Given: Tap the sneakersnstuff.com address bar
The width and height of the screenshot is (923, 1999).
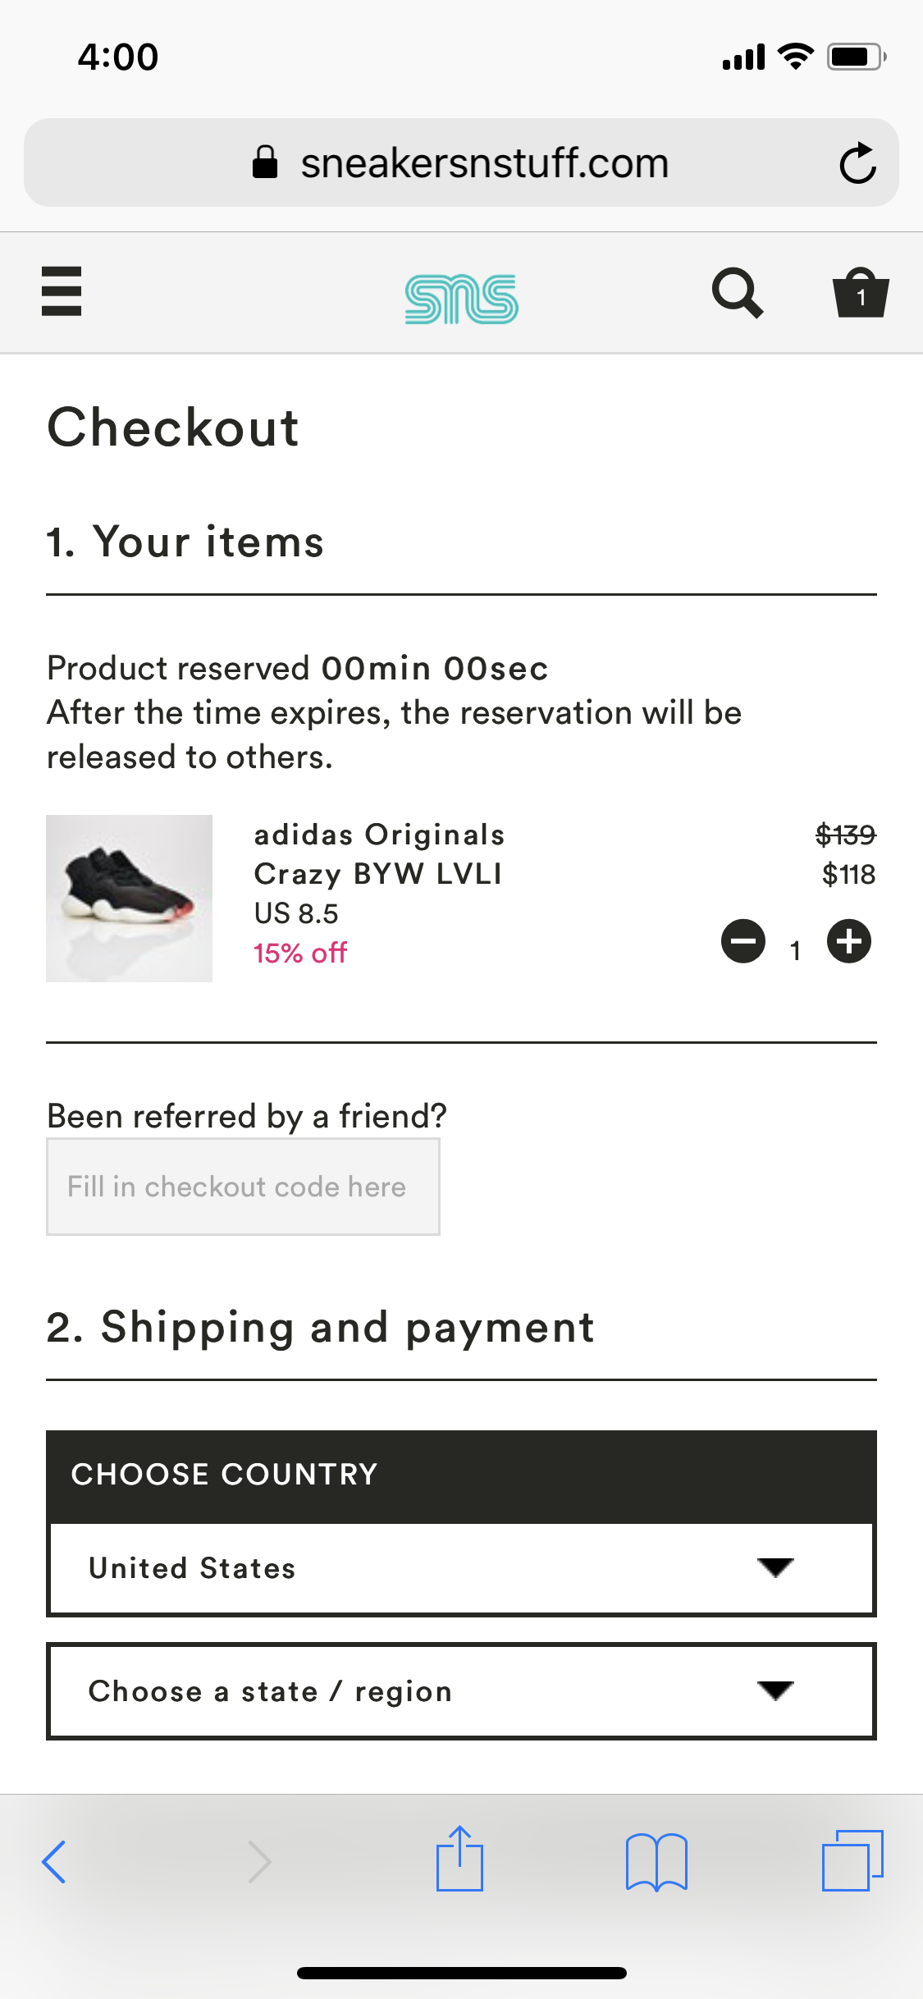Looking at the screenshot, I should (x=461, y=162).
